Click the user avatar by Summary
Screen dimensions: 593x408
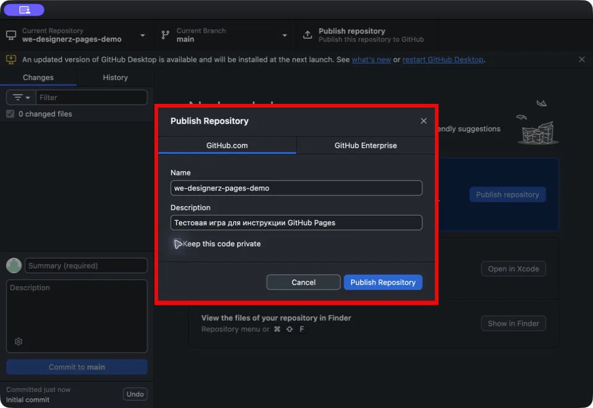[x=14, y=266]
